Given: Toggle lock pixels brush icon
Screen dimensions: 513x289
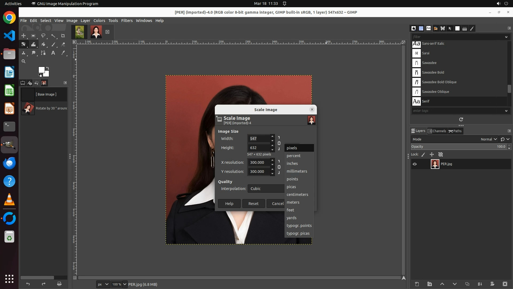Looking at the screenshot, I should pyautogui.click(x=423, y=154).
